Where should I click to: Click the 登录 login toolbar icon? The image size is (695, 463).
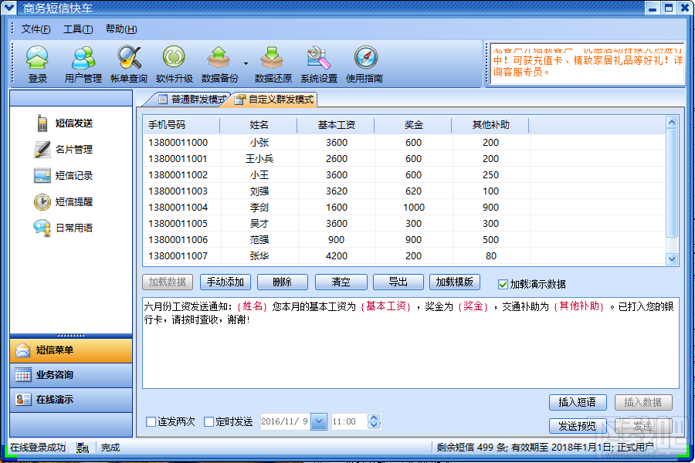click(37, 64)
